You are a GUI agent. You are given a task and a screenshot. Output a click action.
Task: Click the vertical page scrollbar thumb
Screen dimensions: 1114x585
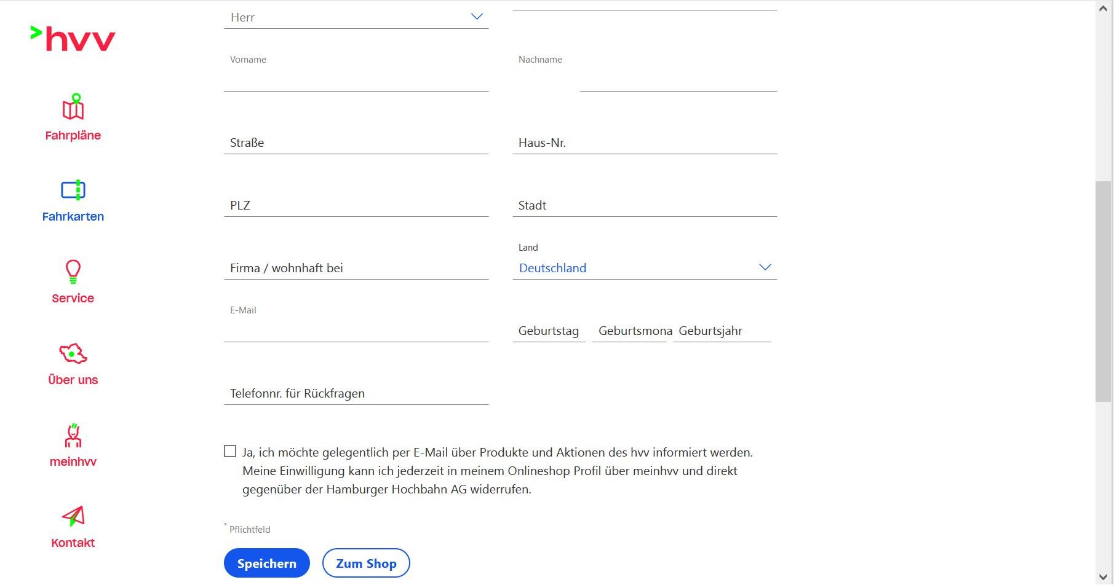tap(1103, 292)
